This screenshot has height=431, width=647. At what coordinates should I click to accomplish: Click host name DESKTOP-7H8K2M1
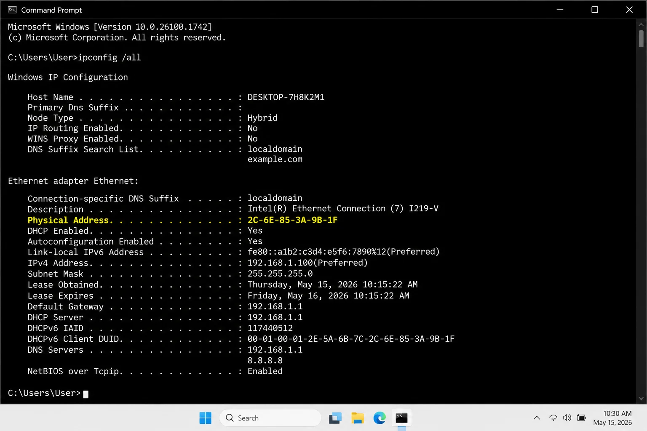286,97
